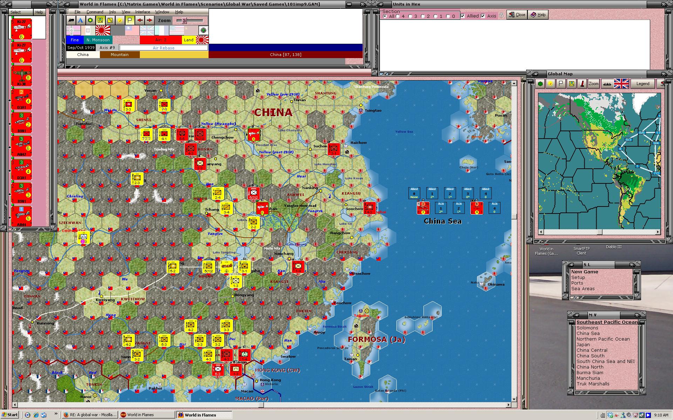This screenshot has height=420, width=673.
Task: Click the red right arrow toolbar icon
Action: pos(150,20)
